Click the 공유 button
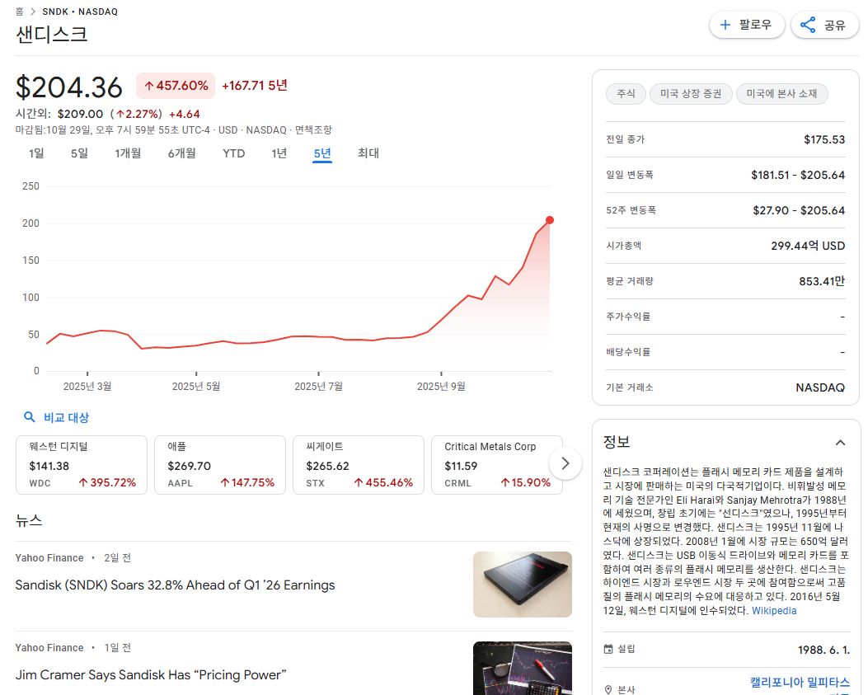This screenshot has width=868, height=695. click(825, 25)
